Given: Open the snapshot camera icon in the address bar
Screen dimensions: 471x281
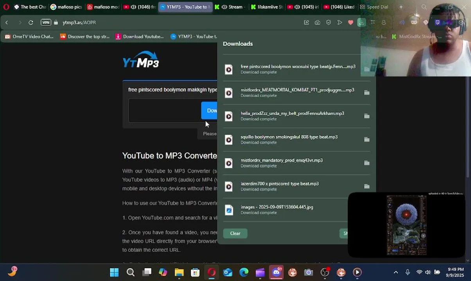Looking at the screenshot, I should 318,23.
